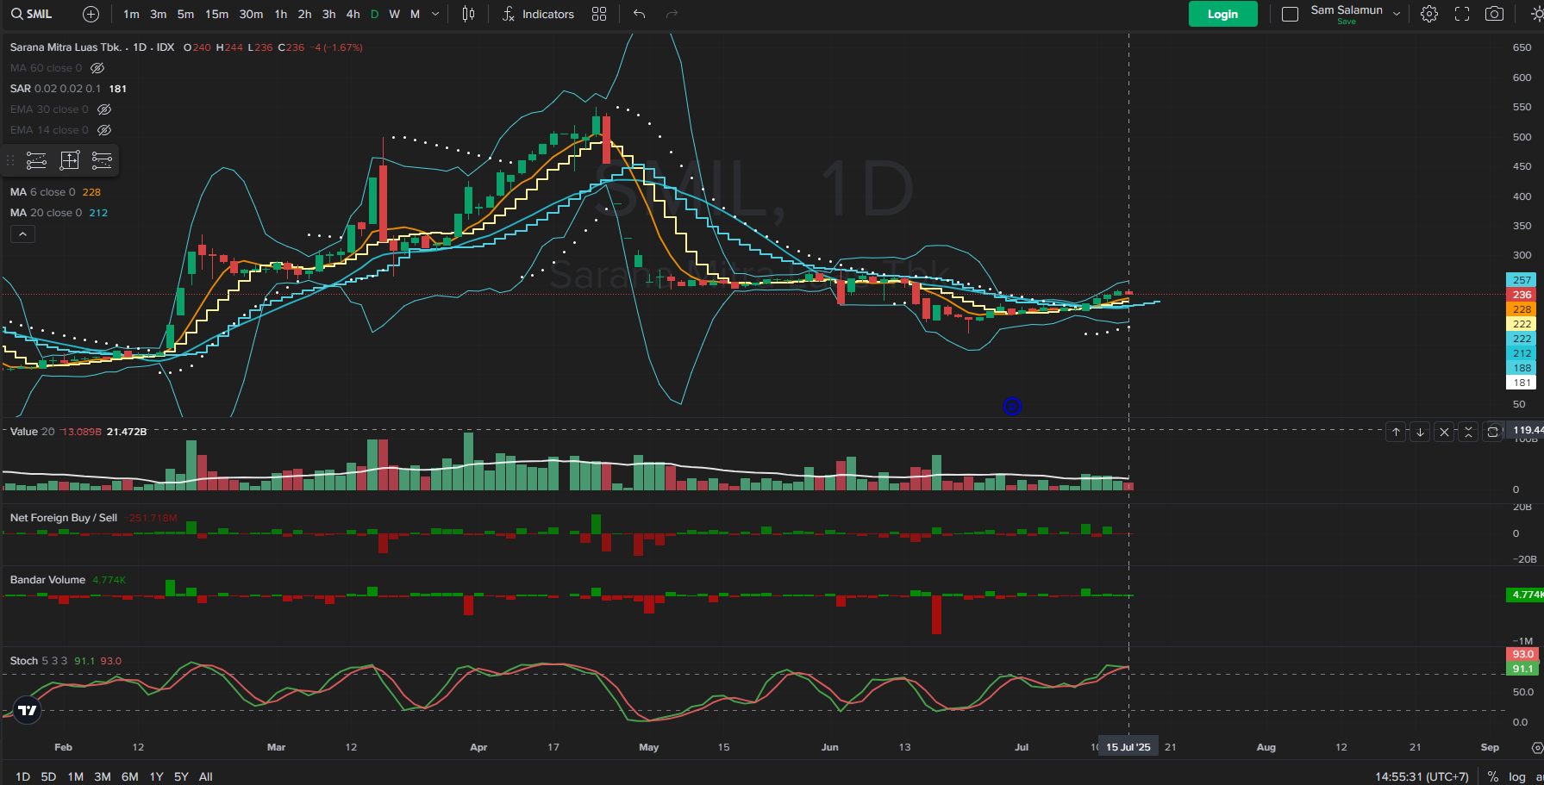Open the candlestick chart style picker
The height and width of the screenshot is (785, 1544).
tap(468, 14)
